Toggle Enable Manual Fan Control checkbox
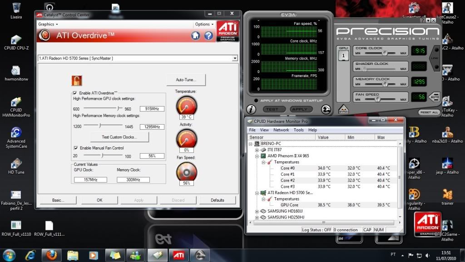Viewport: 465px width, 262px height. 76,148
